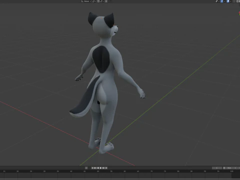Open the Global transform orientation dropdown
This screenshot has height=180, width=240.
86,1
